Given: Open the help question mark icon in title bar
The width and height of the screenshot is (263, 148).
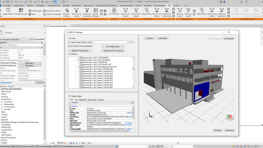Looking at the screenshot, I should pyautogui.click(x=247, y=2).
